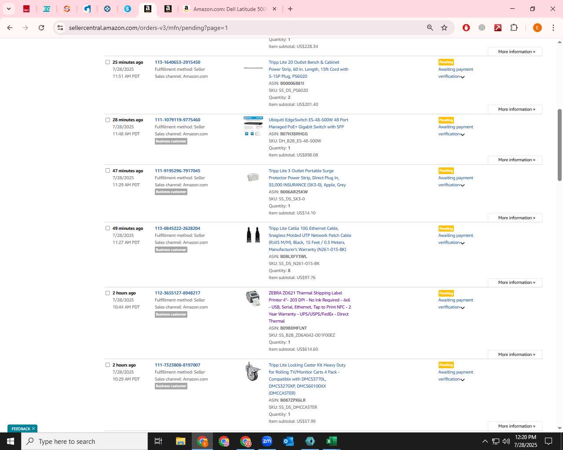This screenshot has width=563, height=450.
Task: Click the Cat6a Ethernet cable thumbnail
Action: point(253,235)
